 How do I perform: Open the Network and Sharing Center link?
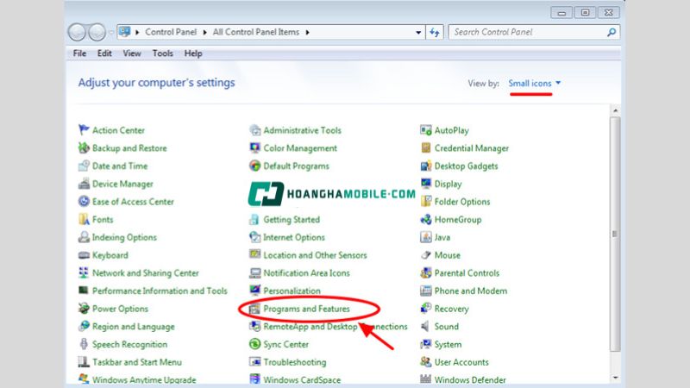(x=145, y=273)
